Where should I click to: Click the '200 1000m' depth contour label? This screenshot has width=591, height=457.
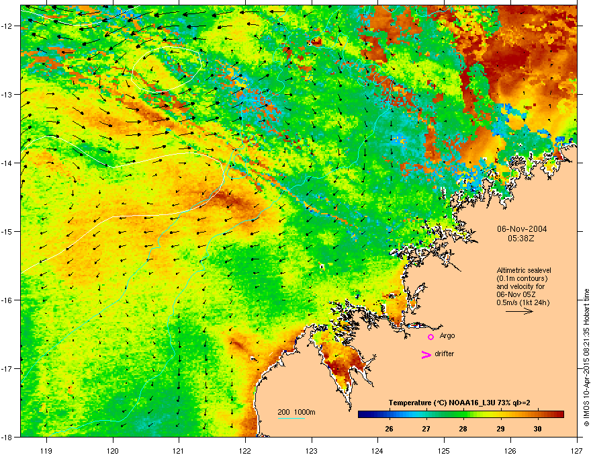point(296,412)
